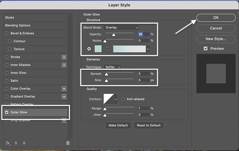Click the New Style... button

[216, 39]
